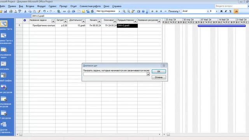
Task: Click the blue Help question icon
Action: tap(143, 11)
